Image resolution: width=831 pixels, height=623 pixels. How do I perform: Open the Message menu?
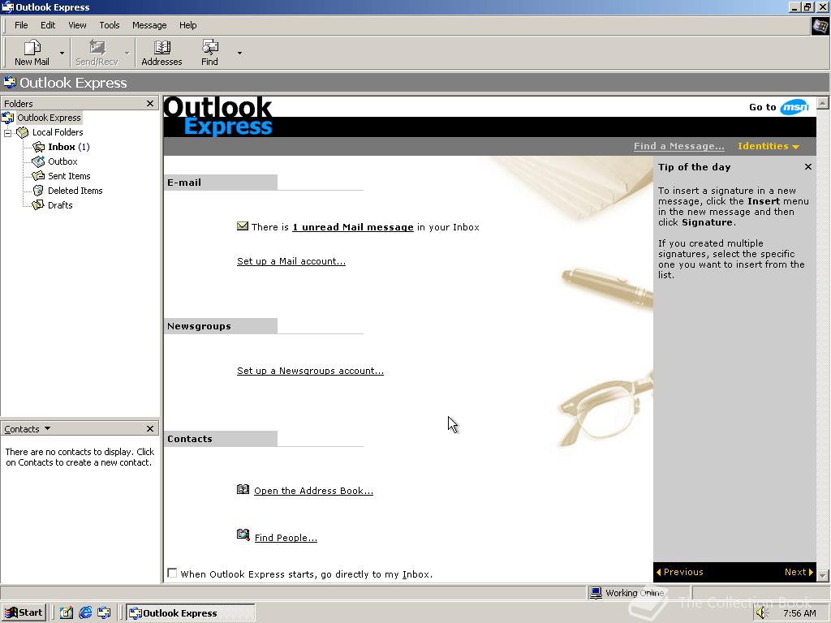tap(149, 25)
